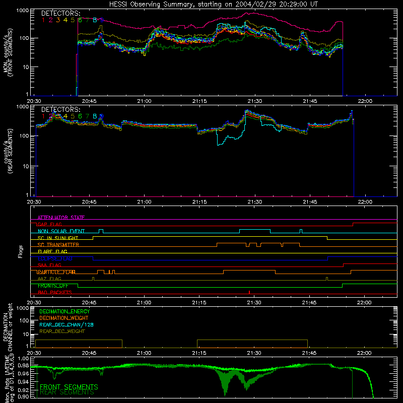Click the ATTENUATOR_STATE flag label
This screenshot has width=403, height=403.
tap(61, 218)
